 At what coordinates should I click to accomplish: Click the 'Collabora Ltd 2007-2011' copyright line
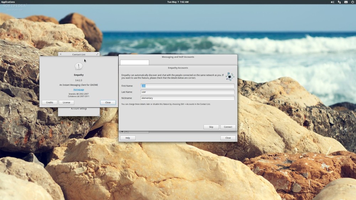pyautogui.click(x=79, y=96)
